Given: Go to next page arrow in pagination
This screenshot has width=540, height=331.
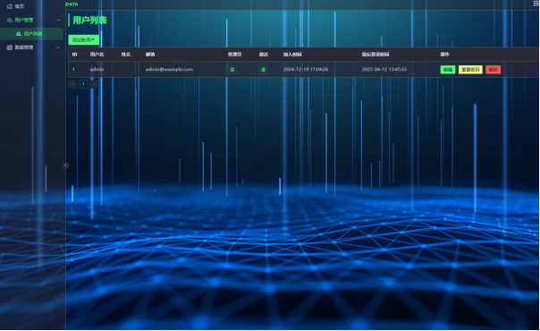Looking at the screenshot, I should [x=94, y=84].
